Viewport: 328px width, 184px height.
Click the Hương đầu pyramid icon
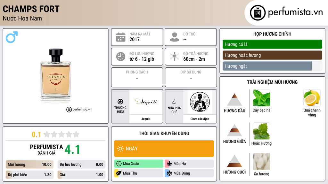(234, 100)
